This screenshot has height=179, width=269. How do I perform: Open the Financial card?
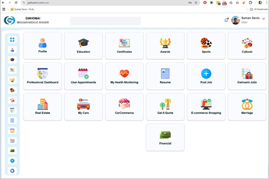pyautogui.click(x=165, y=137)
